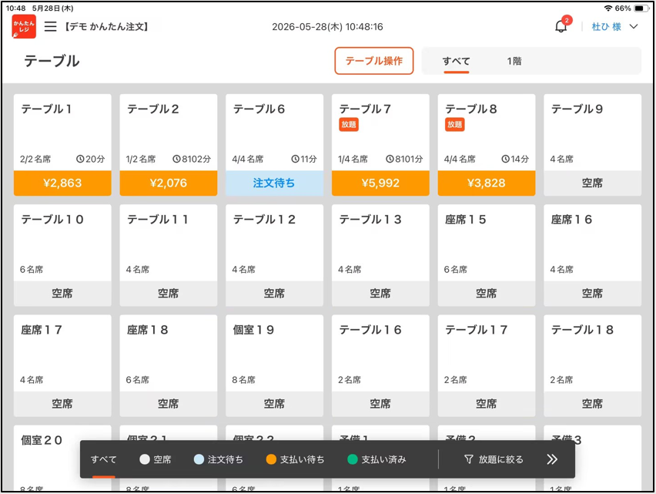This screenshot has width=656, height=494.
Task: Click the 8101分 elapsed time on テーブル7
Action: click(x=404, y=159)
